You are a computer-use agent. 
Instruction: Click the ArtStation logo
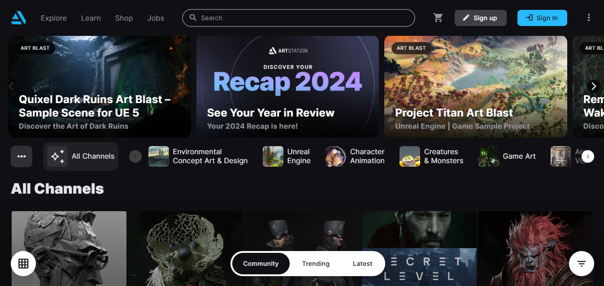click(x=19, y=18)
